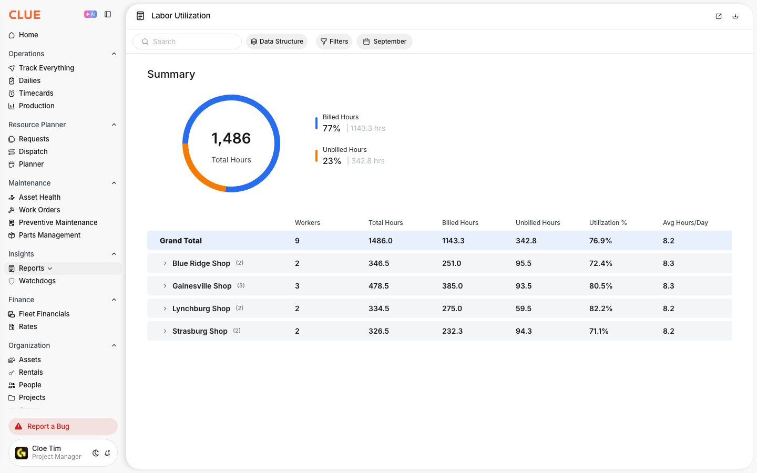Open Dispatch in sidebar
This screenshot has height=473, width=757.
33,151
